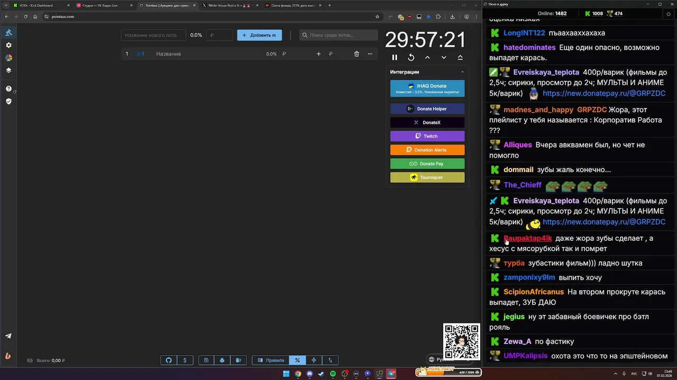
Task: Open the GitHub icon in bottom toolbar
Action: coord(169,360)
